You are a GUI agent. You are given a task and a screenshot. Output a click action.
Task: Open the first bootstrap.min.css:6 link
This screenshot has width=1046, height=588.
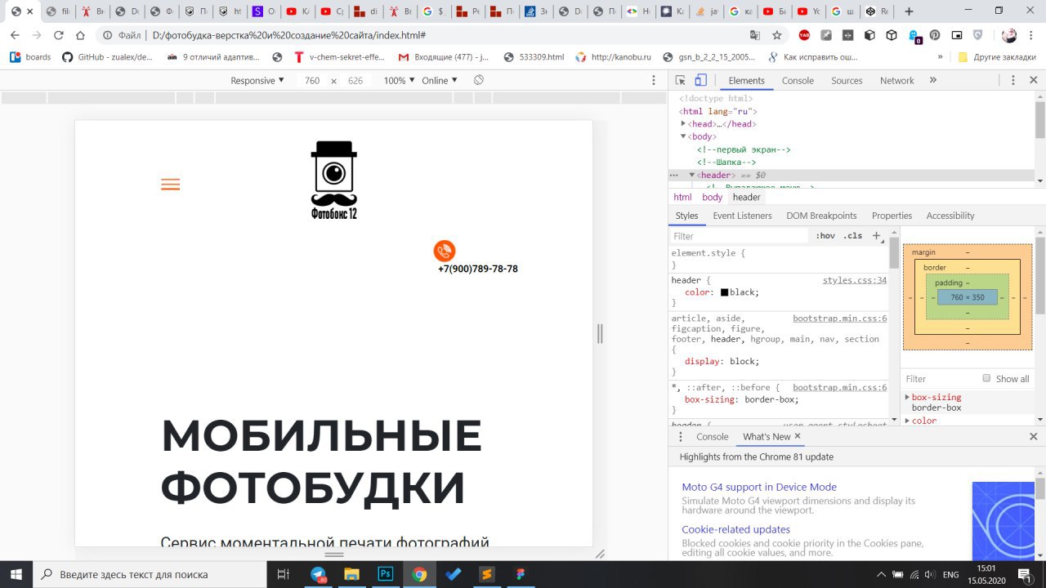click(839, 318)
